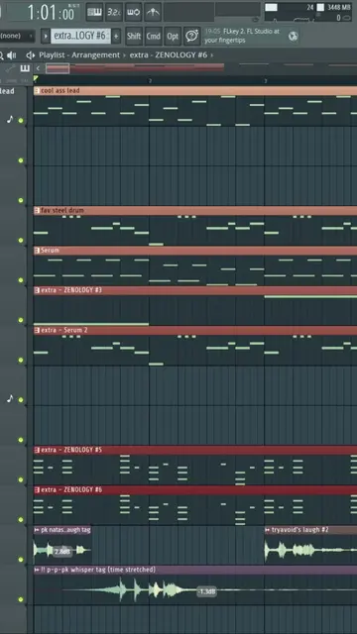Click the piano keyboard icon under the Playlist toolbar
This screenshot has height=634, width=357.
click(x=25, y=68)
